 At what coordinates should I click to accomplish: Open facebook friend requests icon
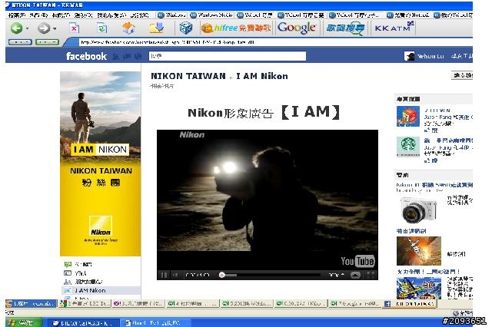click(116, 56)
